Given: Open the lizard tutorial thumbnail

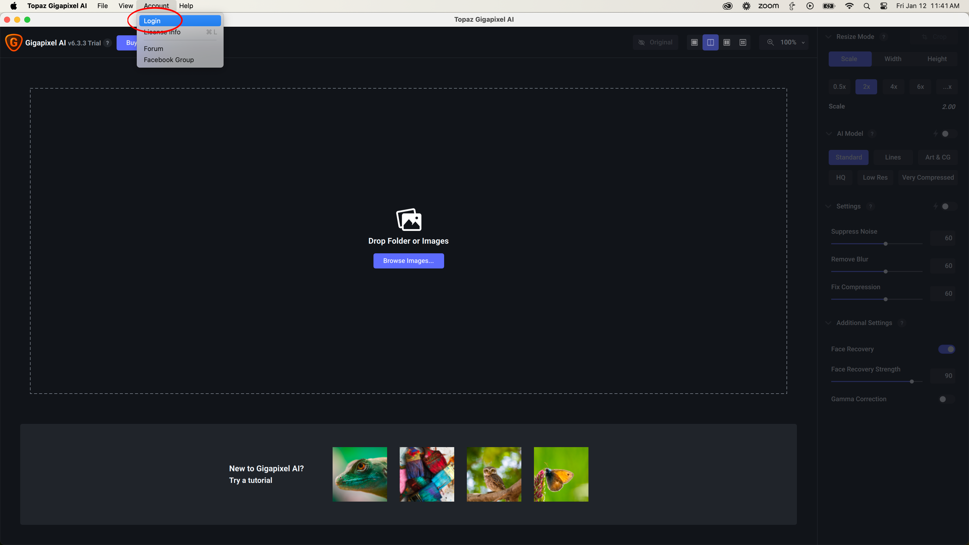Looking at the screenshot, I should (359, 474).
